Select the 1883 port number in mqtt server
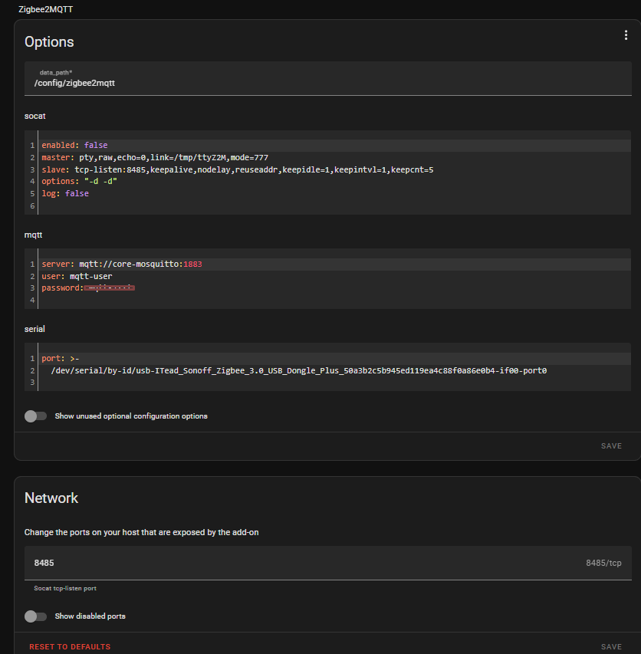641x654 pixels. (192, 264)
